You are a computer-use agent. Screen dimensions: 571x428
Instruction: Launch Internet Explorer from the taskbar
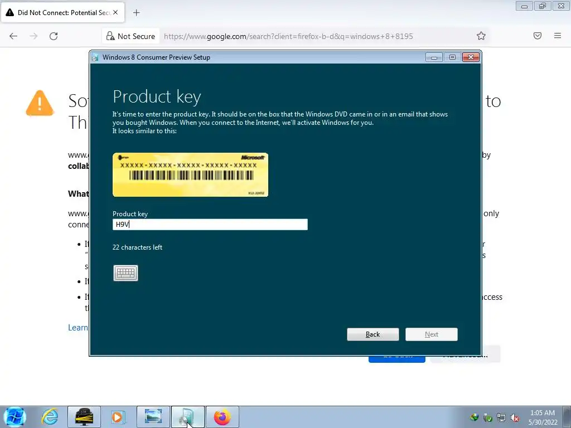(50, 417)
